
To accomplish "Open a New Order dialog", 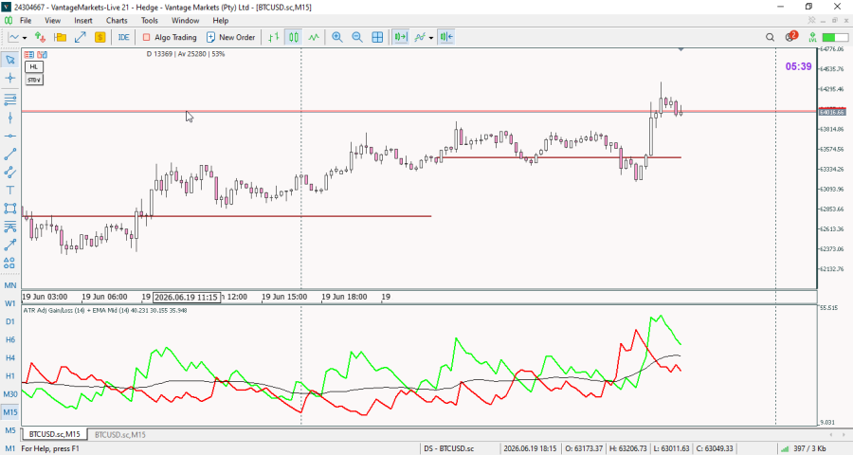I will pos(230,37).
